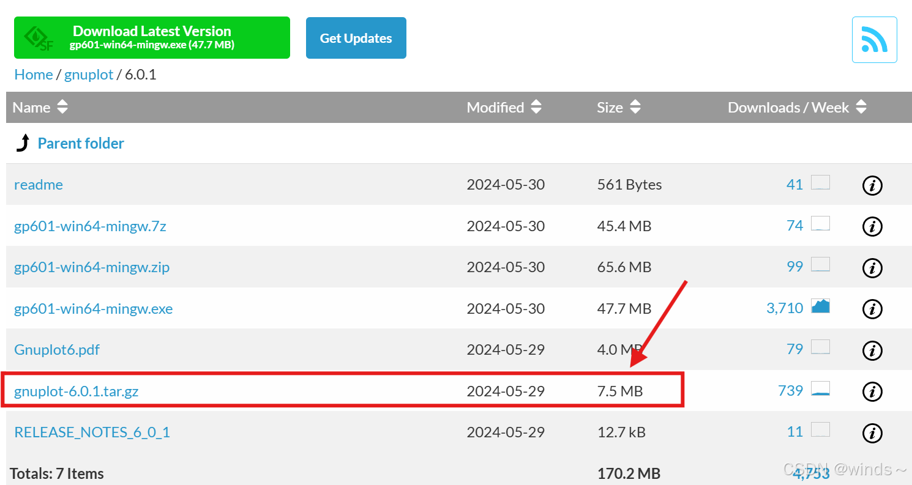The height and width of the screenshot is (485, 912).
Task: Sort by Downloads / Week
Action: [x=798, y=108]
